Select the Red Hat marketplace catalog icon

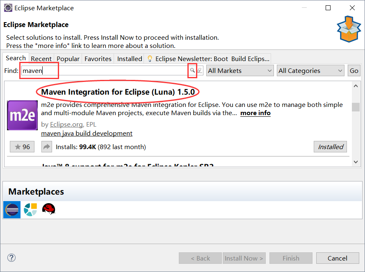(x=48, y=209)
